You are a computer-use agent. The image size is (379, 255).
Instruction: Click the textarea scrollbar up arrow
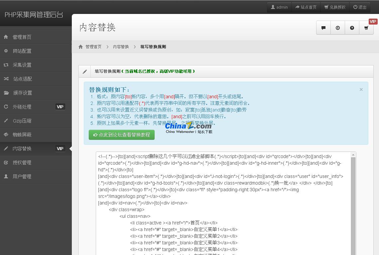pos(353,155)
